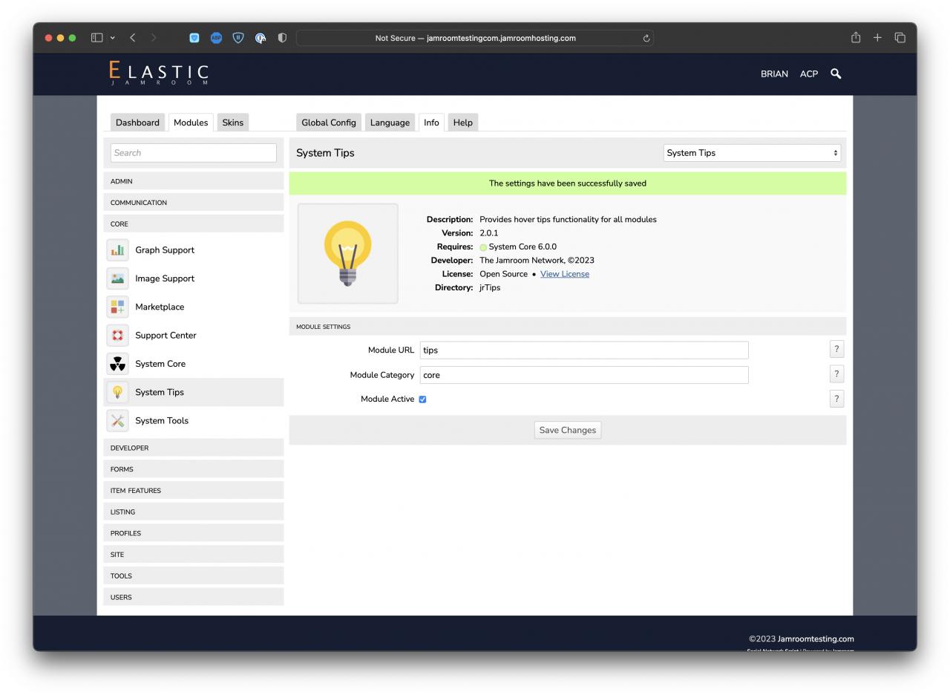Open the System Tips module dropdown
Viewport: 950px width, 695px height.
coord(752,153)
